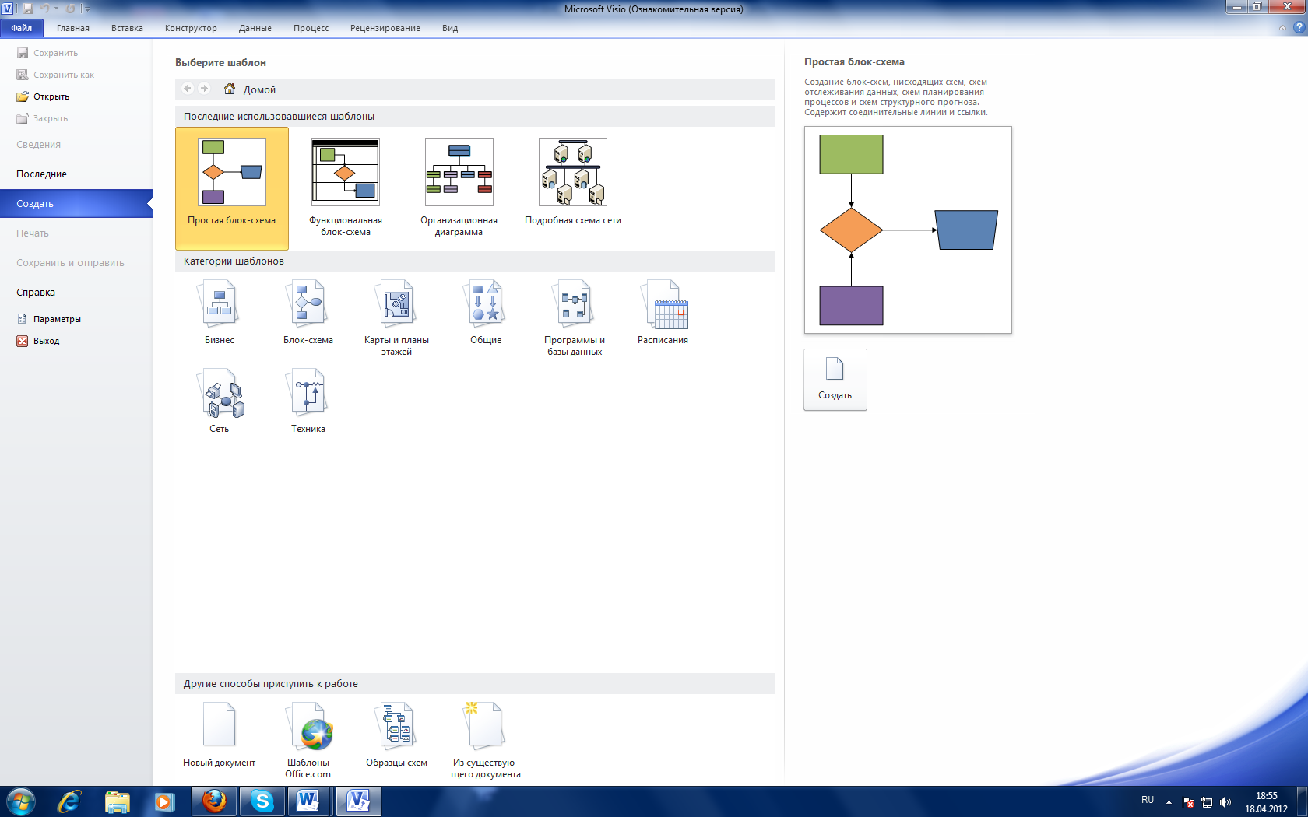Switch to the Вставка ribbon tab
1308x817 pixels.
127,28
